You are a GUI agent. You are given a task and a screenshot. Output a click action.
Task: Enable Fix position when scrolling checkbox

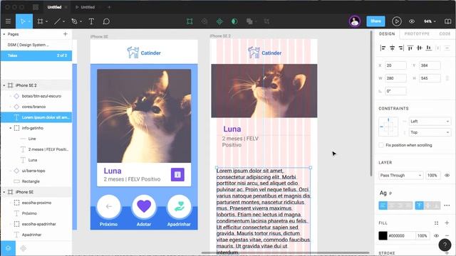[x=381, y=145]
